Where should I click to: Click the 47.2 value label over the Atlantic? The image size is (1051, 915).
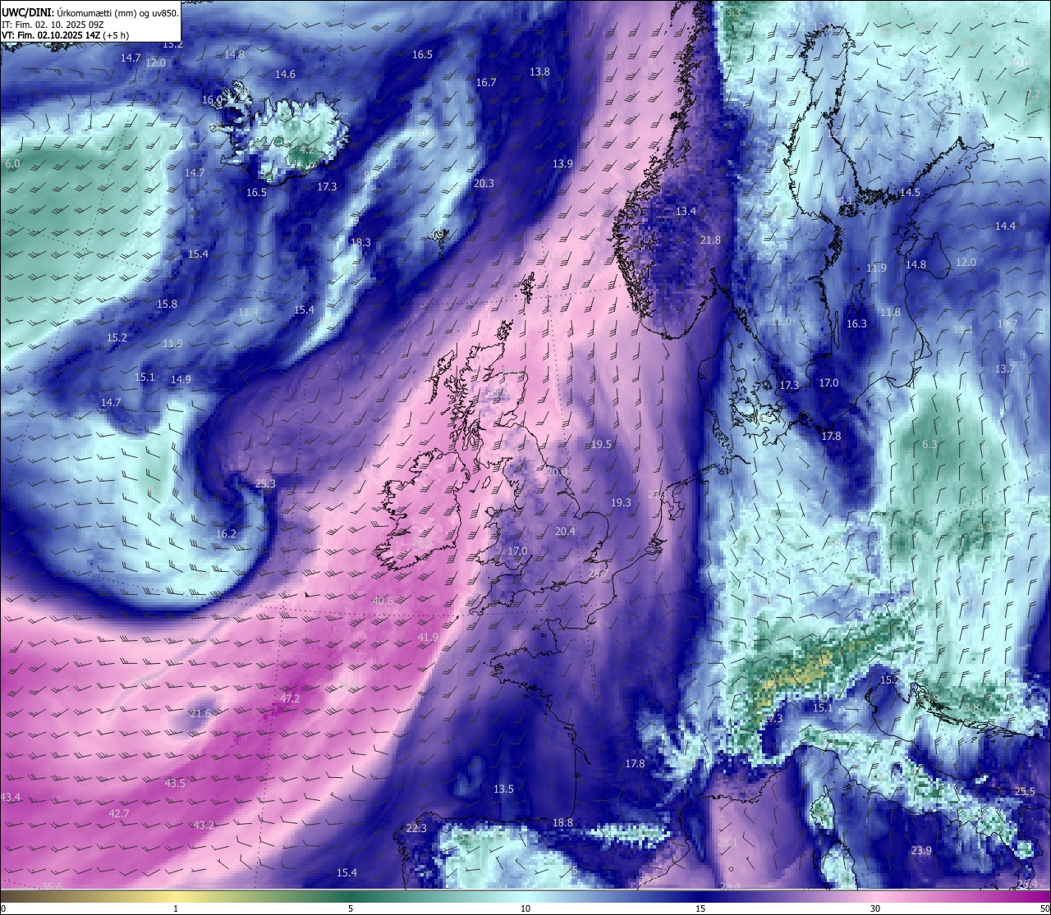(x=290, y=699)
